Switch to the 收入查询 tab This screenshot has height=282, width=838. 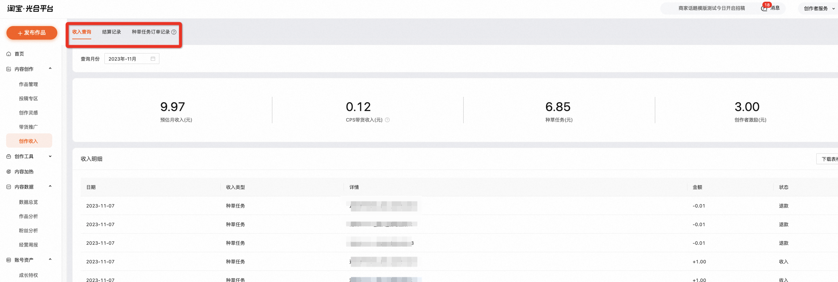click(x=82, y=32)
